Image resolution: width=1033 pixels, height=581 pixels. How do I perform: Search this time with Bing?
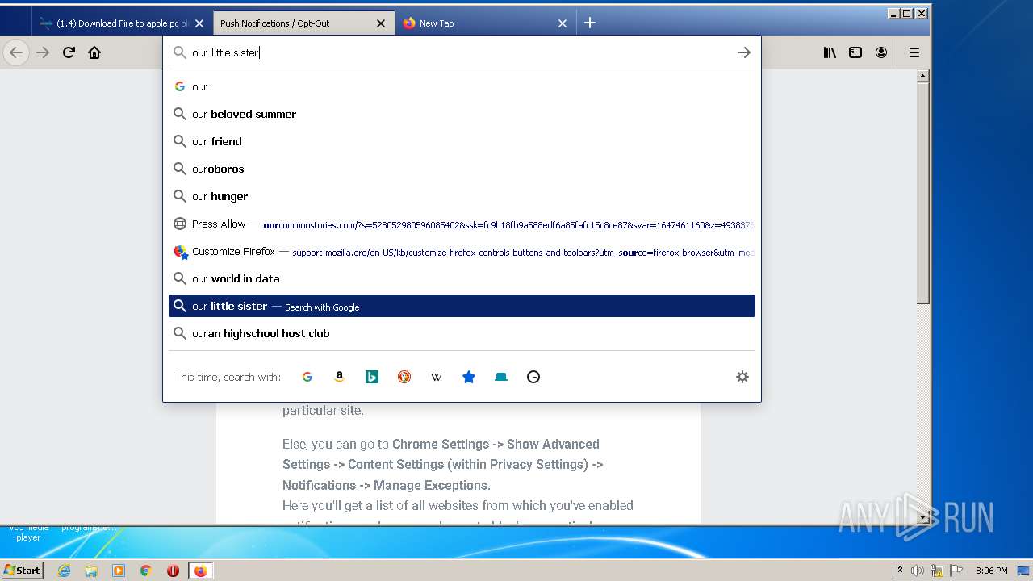(x=372, y=377)
